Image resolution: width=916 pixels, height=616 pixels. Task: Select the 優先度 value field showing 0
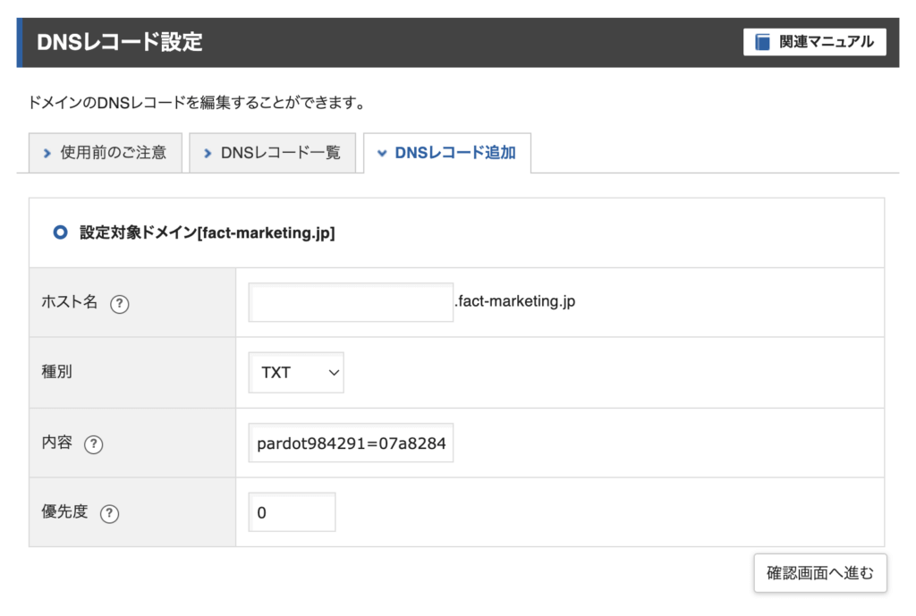click(292, 511)
